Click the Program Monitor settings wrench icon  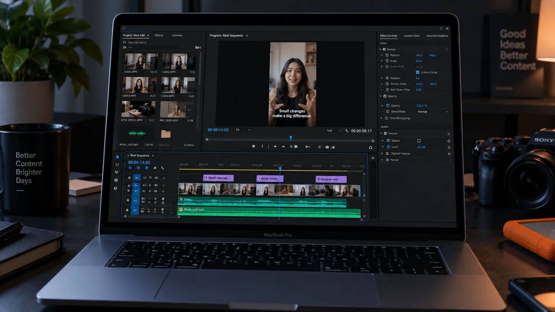click(x=347, y=131)
